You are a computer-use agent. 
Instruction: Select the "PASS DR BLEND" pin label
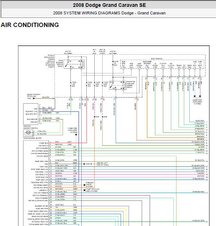click(42, 198)
